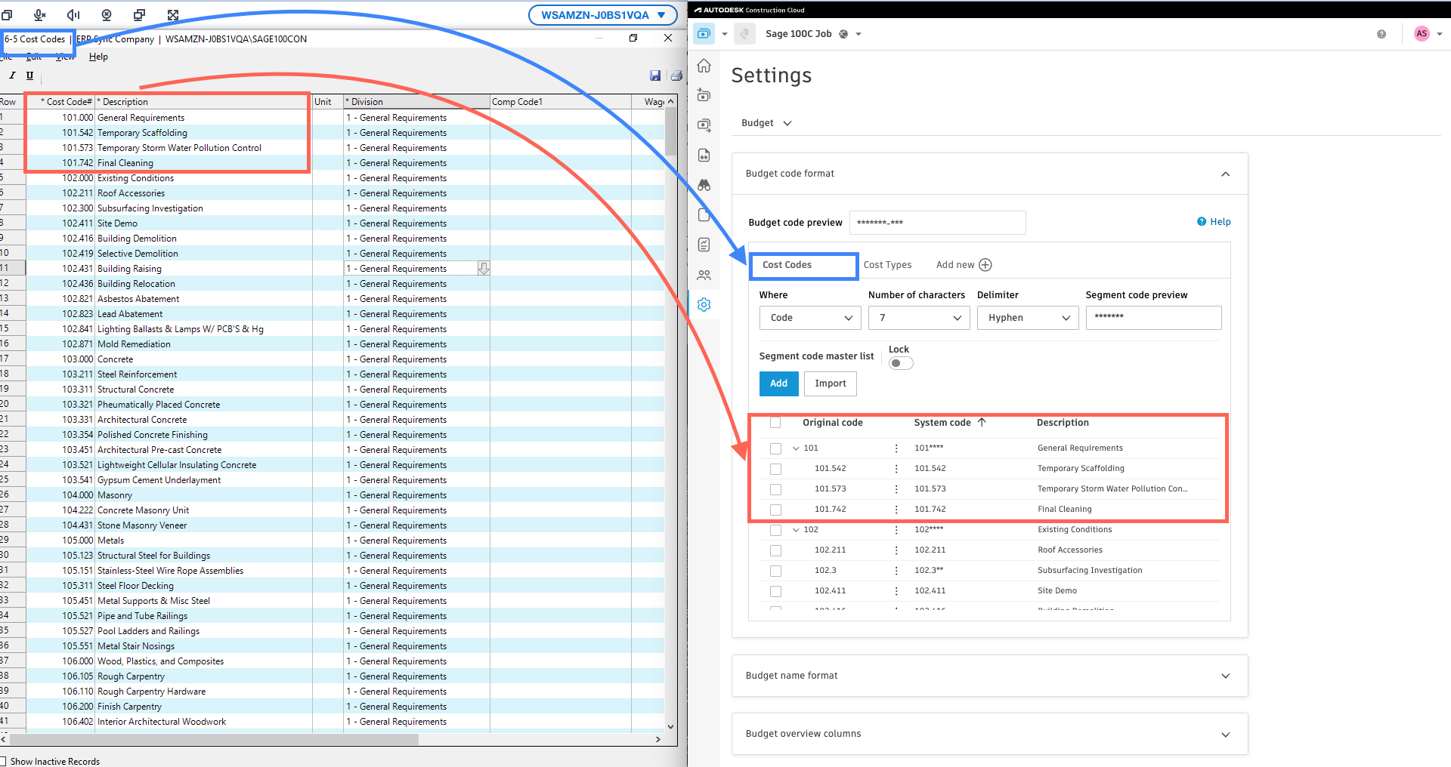Open the Members people icon in sidebar

click(x=704, y=275)
